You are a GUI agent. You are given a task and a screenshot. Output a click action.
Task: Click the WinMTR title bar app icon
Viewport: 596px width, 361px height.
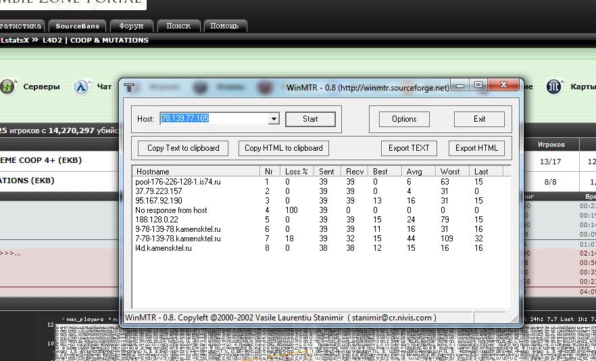click(x=129, y=87)
